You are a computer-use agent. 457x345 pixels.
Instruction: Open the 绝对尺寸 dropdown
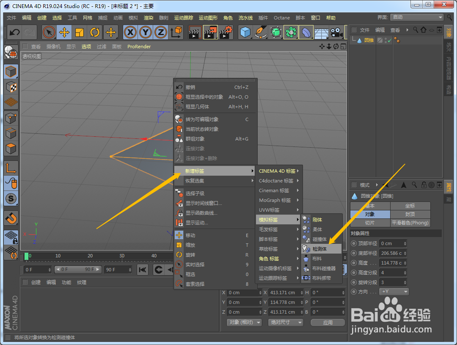pos(286,322)
